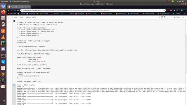Open the Activities overview
This screenshot has height=105, width=187.
[x=4, y=1]
